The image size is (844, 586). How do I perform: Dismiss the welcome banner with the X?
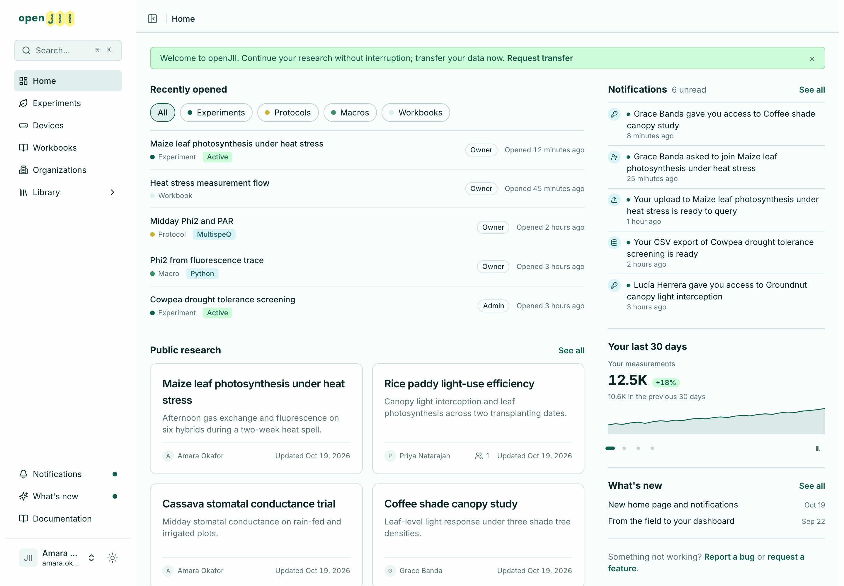[812, 58]
